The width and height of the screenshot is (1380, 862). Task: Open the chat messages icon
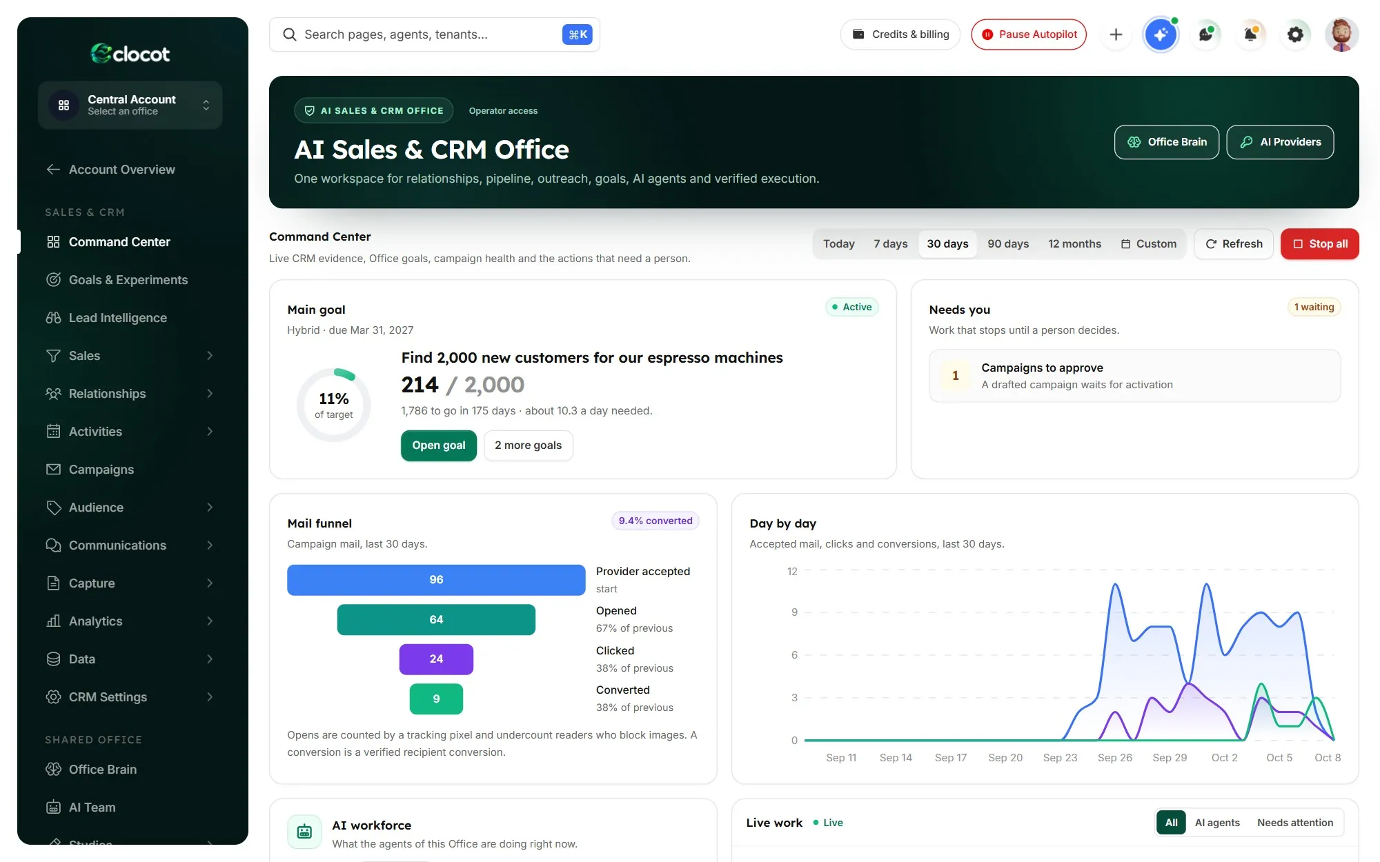(x=1206, y=34)
